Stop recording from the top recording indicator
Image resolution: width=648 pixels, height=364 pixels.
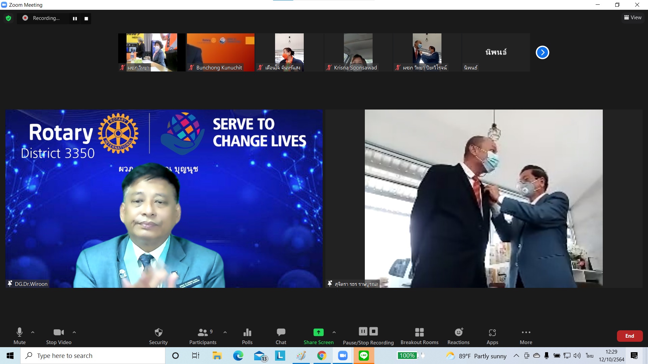click(86, 19)
